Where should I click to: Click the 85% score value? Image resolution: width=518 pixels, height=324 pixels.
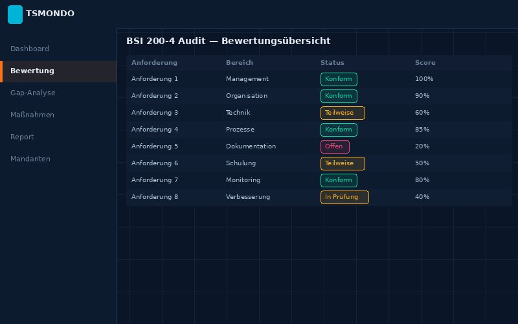[x=422, y=130]
